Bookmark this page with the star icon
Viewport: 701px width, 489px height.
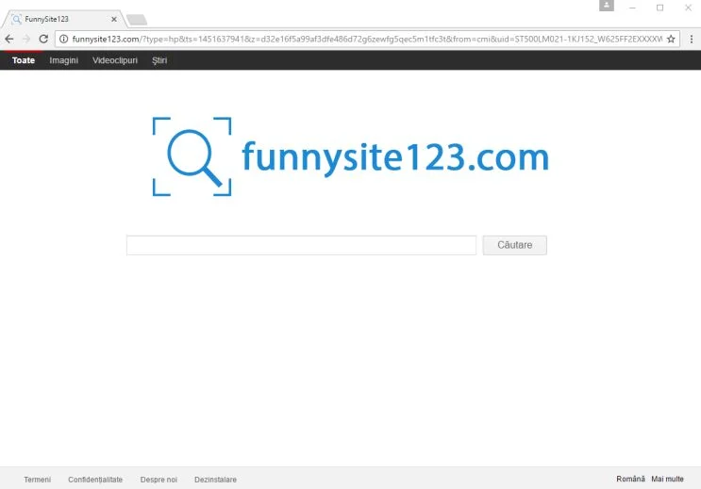(x=671, y=39)
